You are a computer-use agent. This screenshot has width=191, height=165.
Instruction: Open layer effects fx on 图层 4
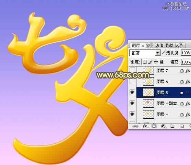tap(188, 115)
